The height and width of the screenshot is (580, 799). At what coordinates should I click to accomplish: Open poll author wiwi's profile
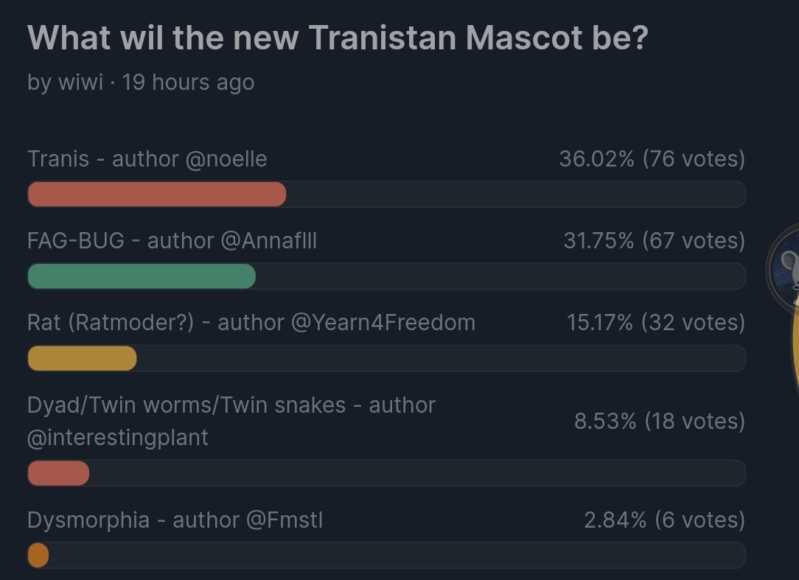coord(80,82)
